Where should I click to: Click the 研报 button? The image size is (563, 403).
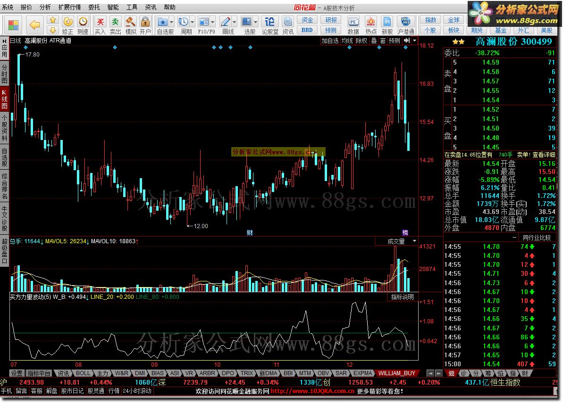(331, 20)
